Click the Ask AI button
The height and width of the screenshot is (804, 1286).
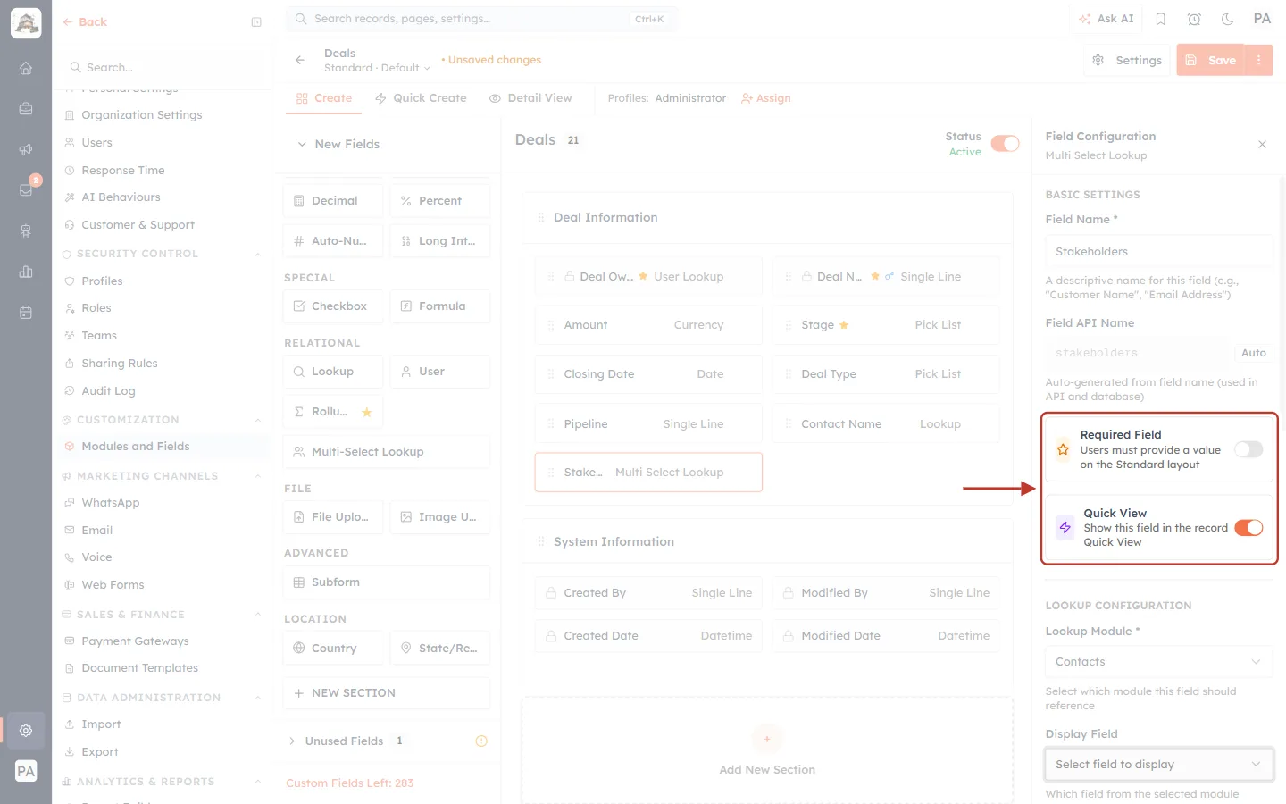[1106, 19]
